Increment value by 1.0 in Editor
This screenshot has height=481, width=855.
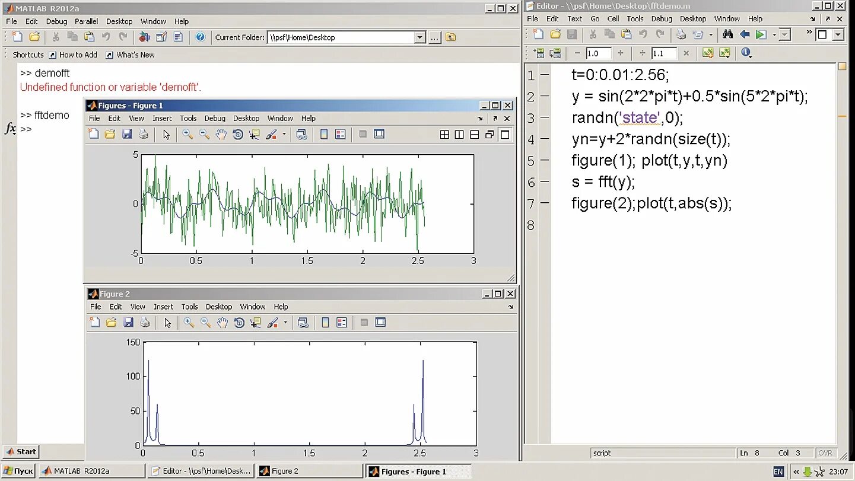pos(620,53)
